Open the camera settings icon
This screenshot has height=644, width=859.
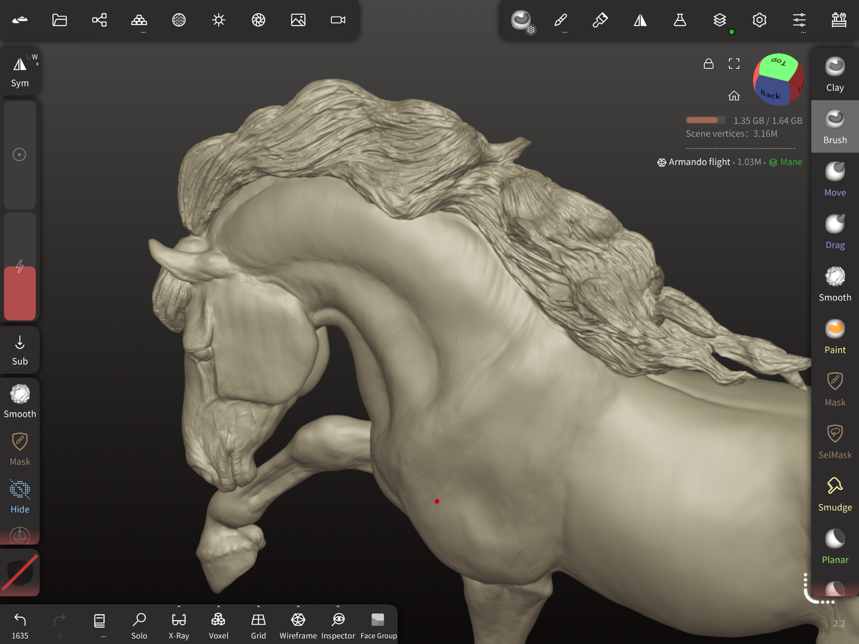338,20
